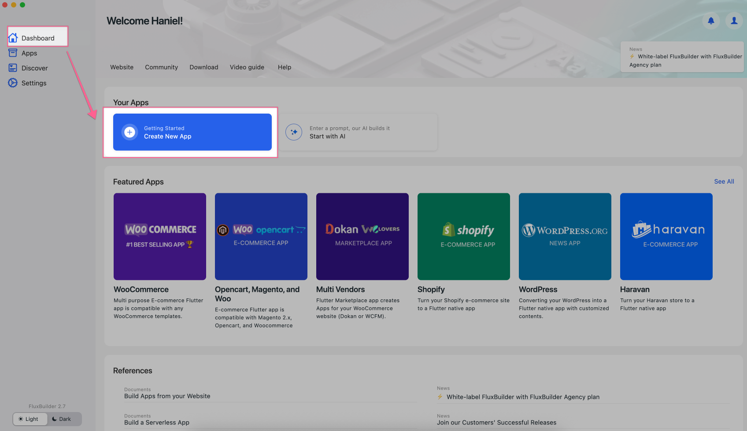Click the WordPress title text
Viewport: 747px width, 431px height.
(x=538, y=289)
